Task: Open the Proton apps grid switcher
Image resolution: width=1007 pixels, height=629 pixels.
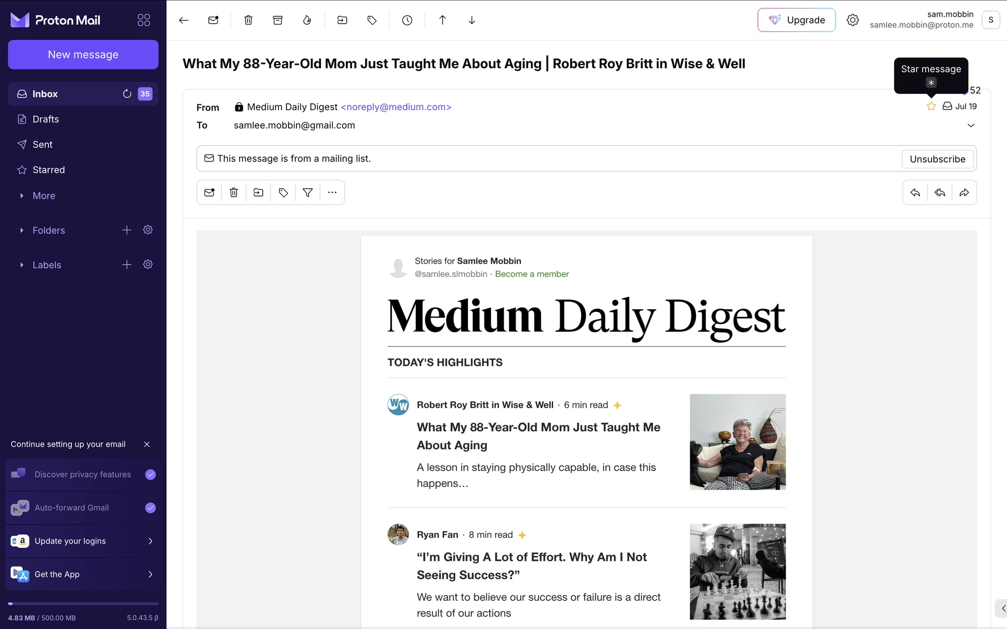Action: pyautogui.click(x=144, y=20)
